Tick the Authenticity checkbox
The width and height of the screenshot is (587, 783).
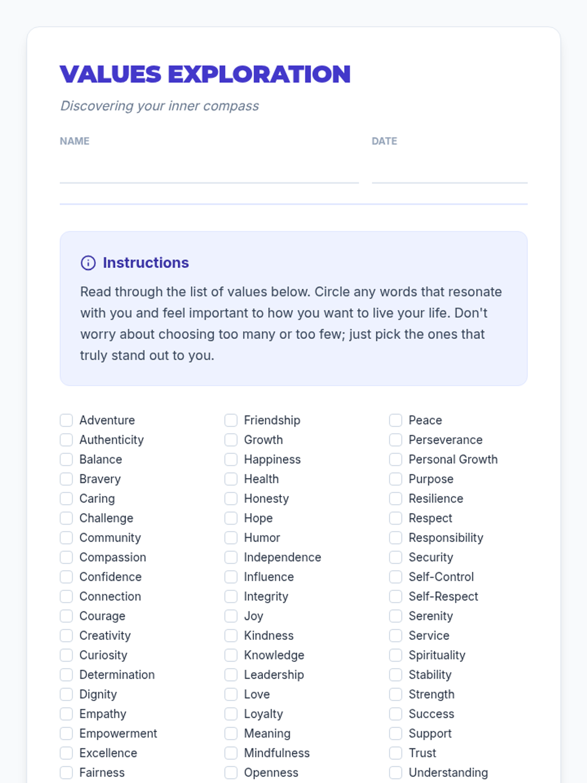point(67,440)
